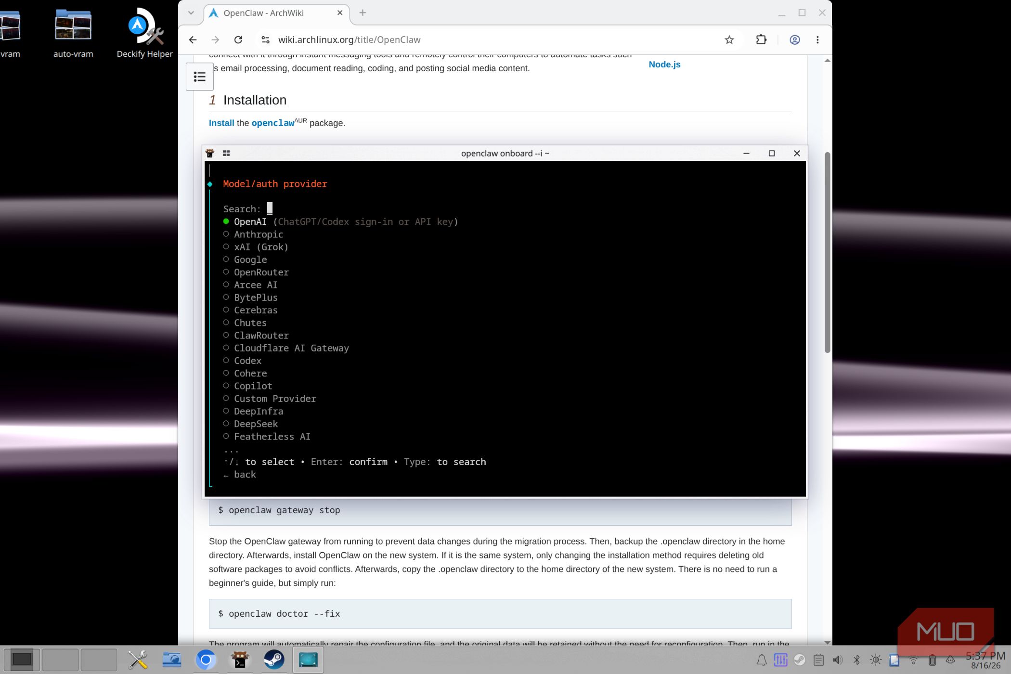This screenshot has height=674, width=1011.
Task: Switch to the first virtual desktop pager
Action: click(22, 660)
